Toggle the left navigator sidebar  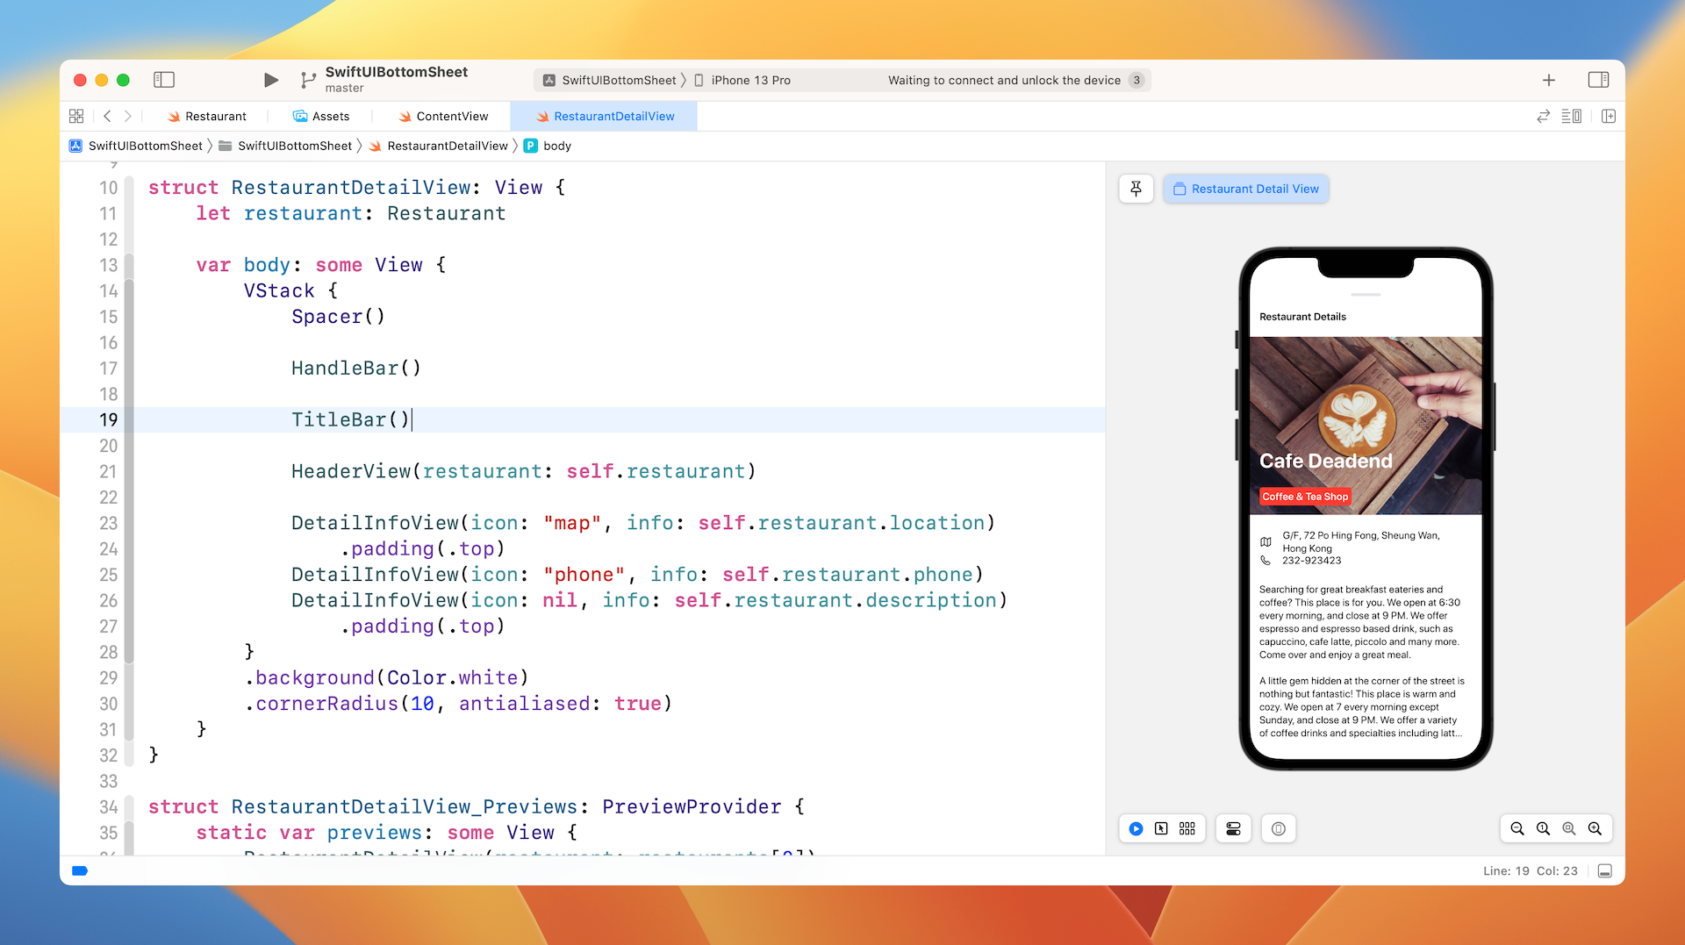coord(164,80)
